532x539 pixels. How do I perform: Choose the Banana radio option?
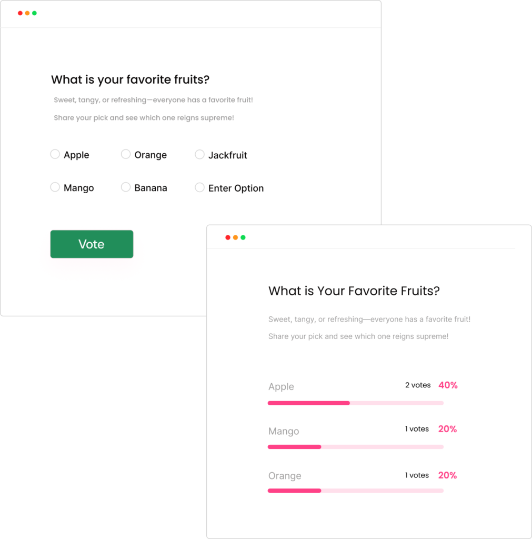click(x=126, y=187)
